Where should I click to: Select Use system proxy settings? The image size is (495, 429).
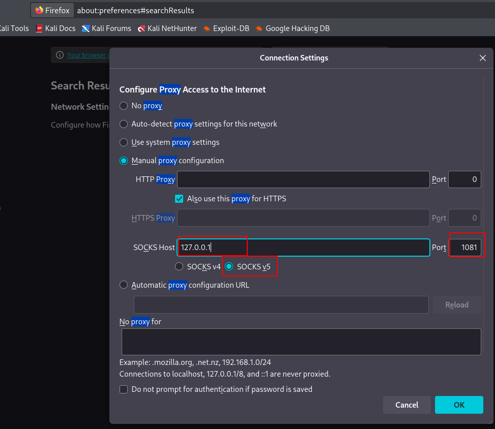124,142
